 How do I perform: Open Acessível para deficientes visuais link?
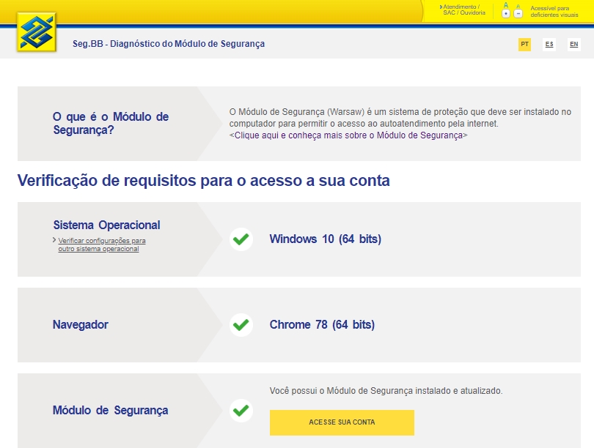(554, 11)
